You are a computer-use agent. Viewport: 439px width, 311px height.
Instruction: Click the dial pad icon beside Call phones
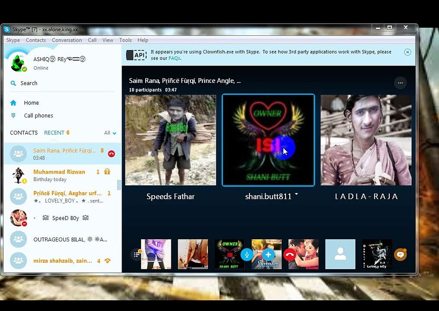(x=13, y=115)
